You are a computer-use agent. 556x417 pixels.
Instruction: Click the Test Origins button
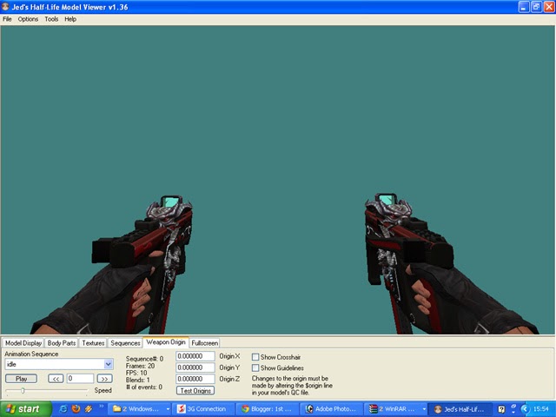(195, 390)
